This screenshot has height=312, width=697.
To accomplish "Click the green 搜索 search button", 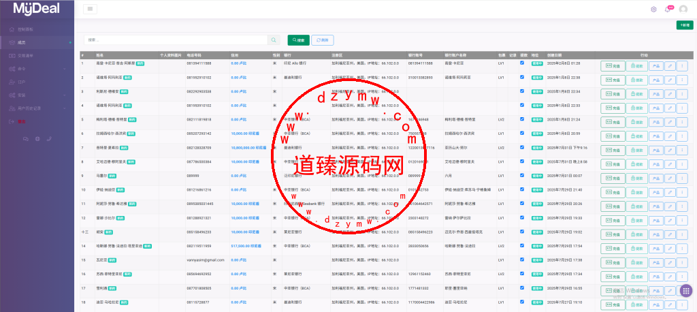I will [x=298, y=40].
